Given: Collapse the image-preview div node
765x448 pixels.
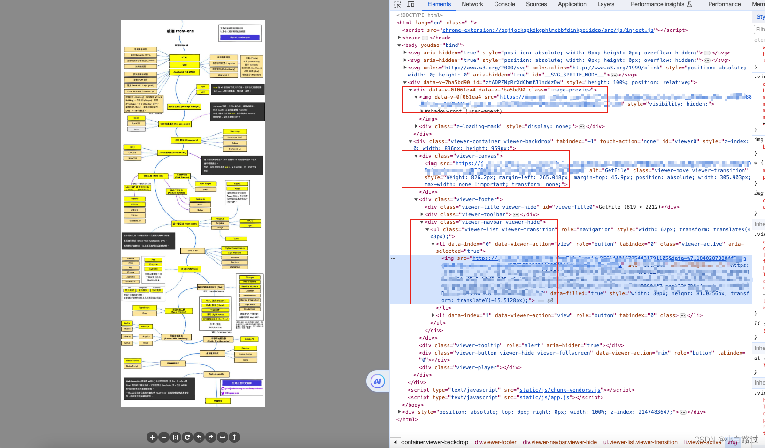Looking at the screenshot, I should (410, 90).
